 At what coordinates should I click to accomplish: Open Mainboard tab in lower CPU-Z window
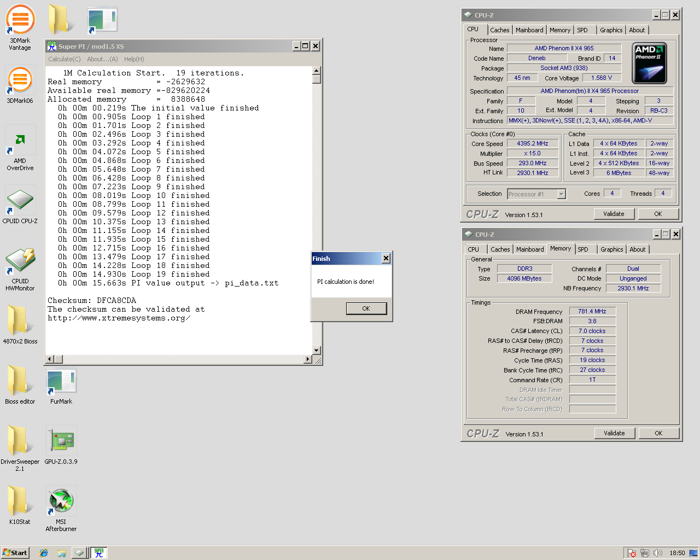pos(530,249)
